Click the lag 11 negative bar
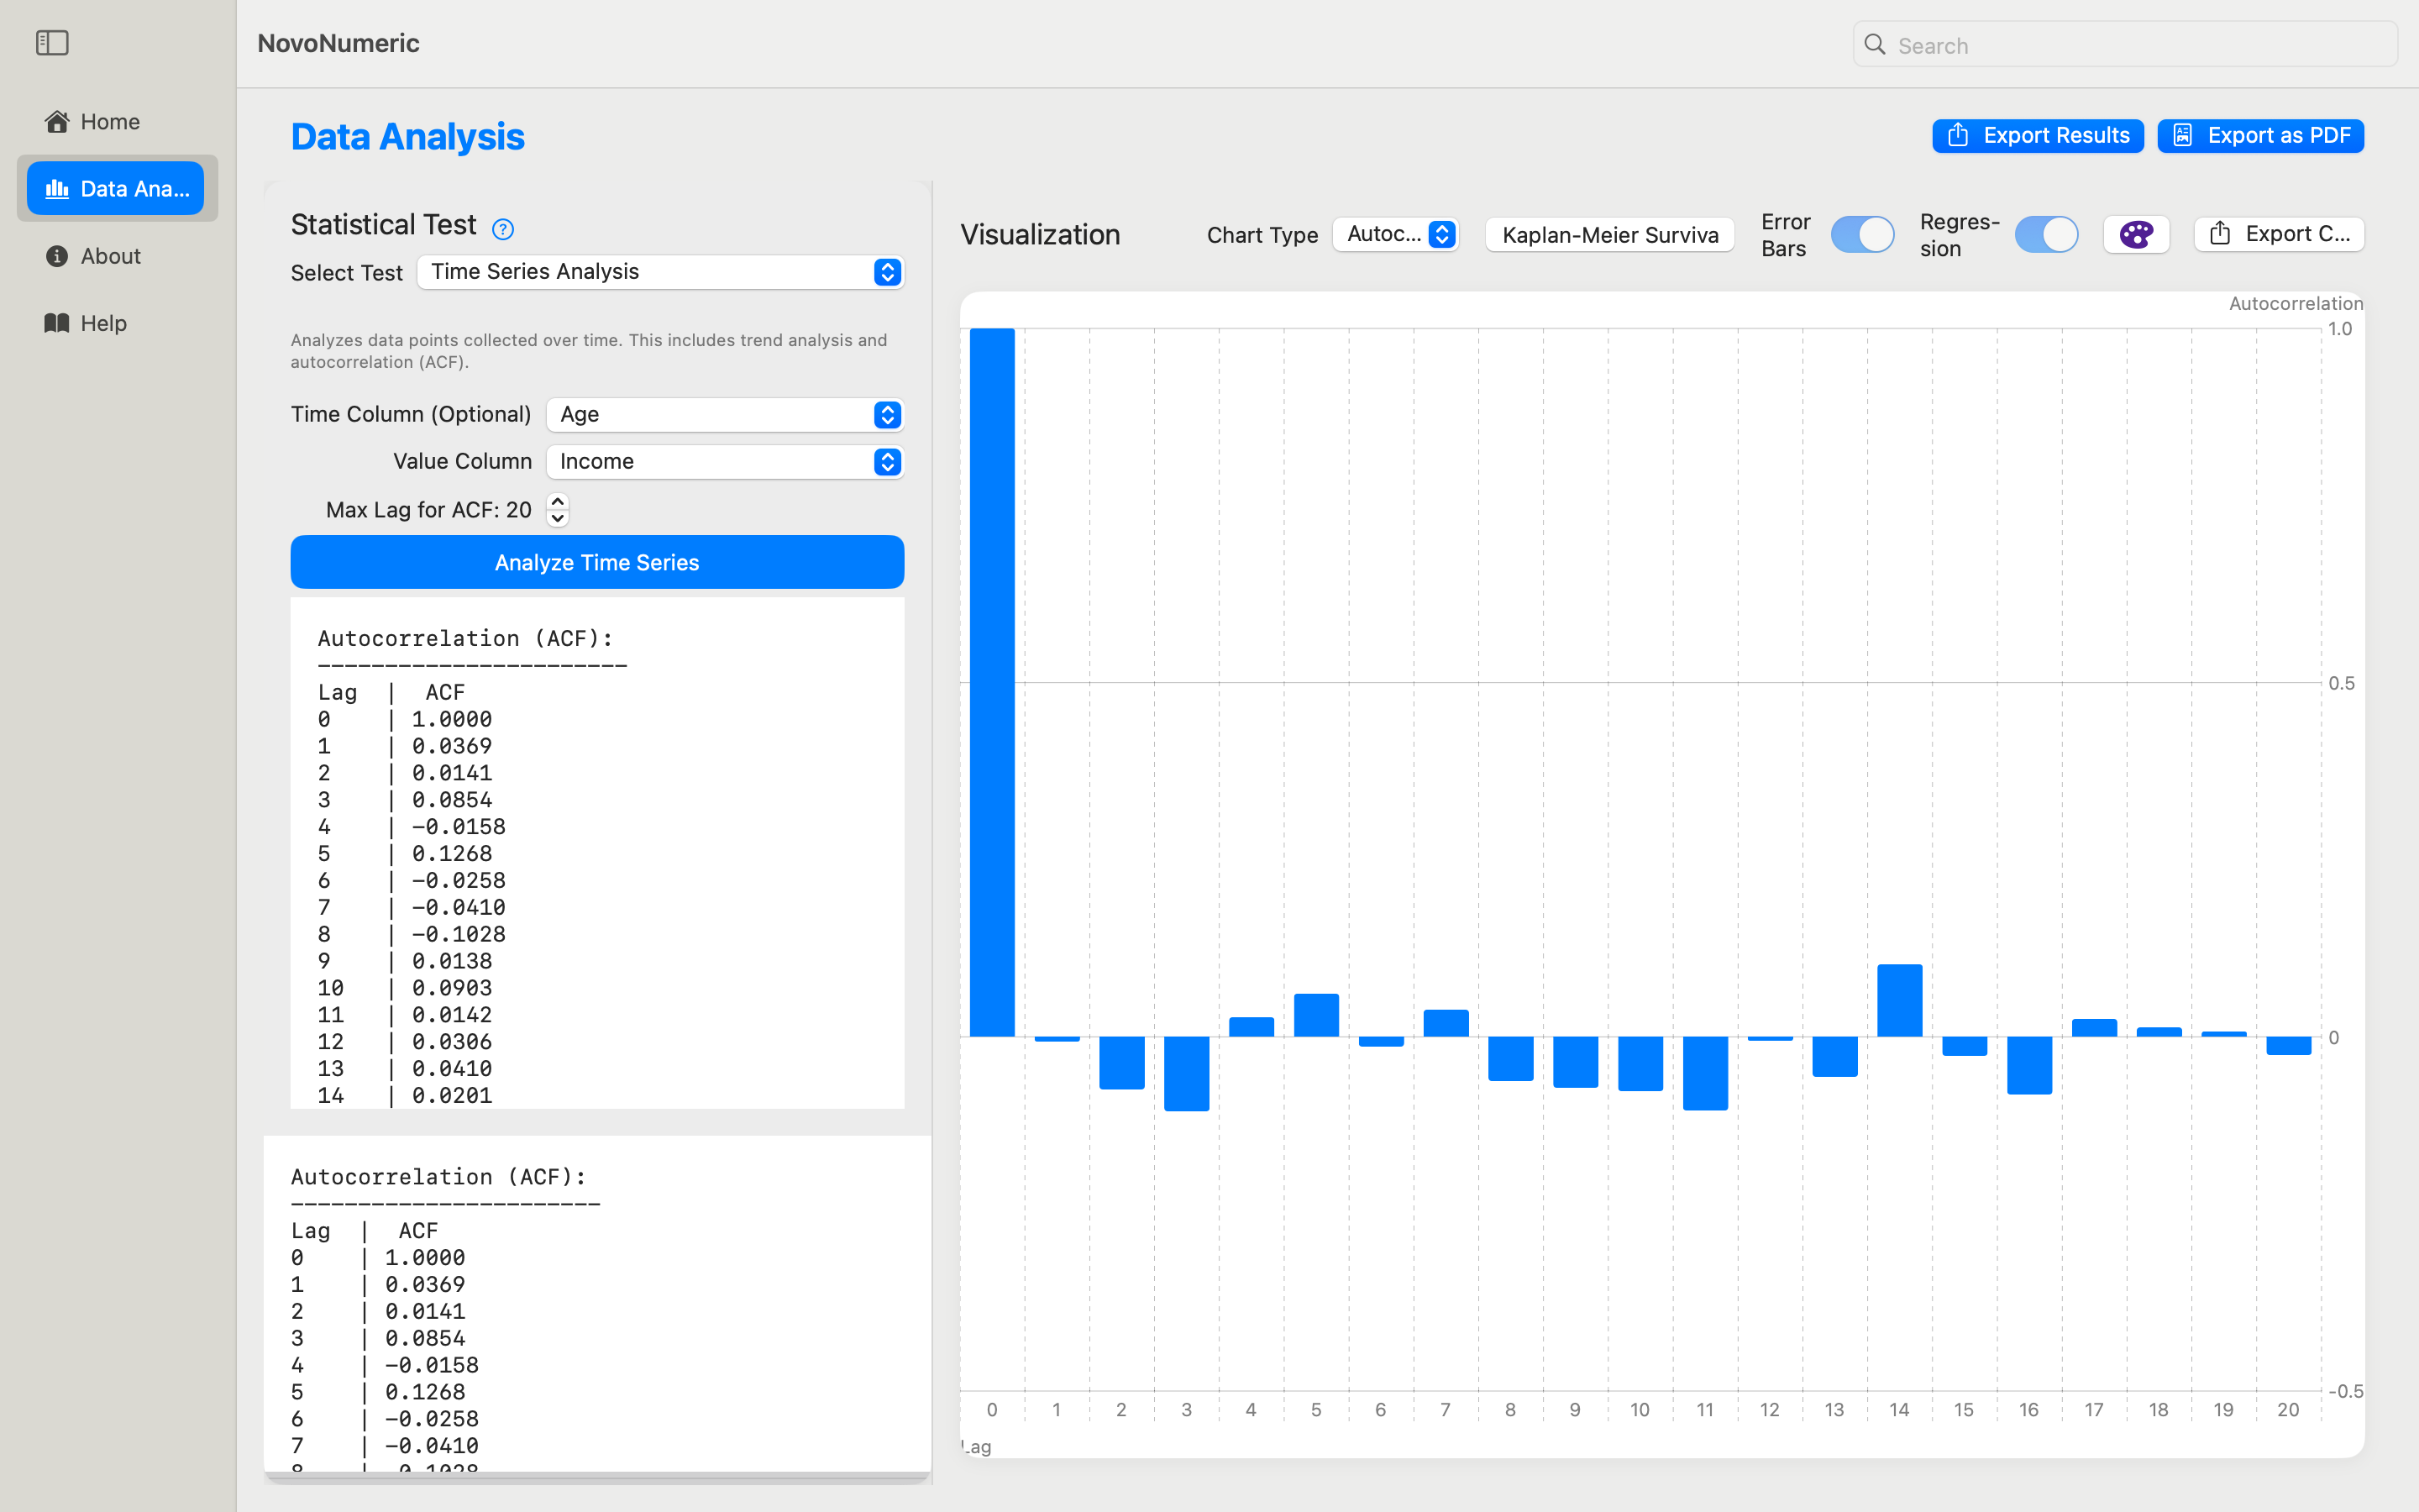The width and height of the screenshot is (2419, 1512). click(1705, 1073)
